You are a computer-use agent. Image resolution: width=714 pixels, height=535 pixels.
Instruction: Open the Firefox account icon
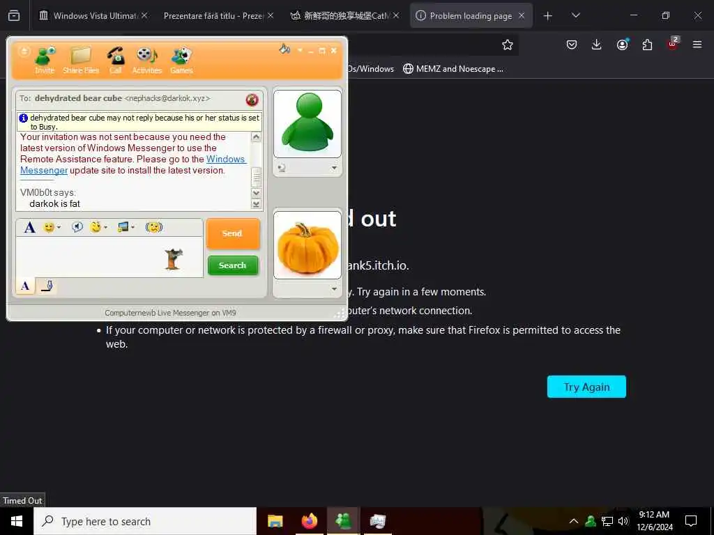622,45
